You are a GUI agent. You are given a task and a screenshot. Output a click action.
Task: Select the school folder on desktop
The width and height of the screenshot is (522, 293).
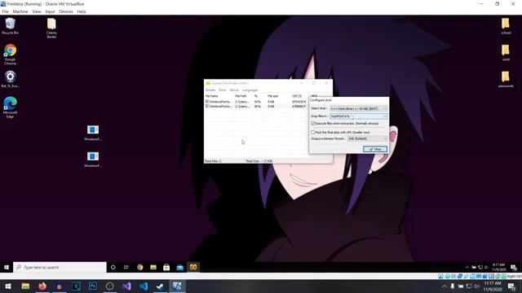point(506,26)
